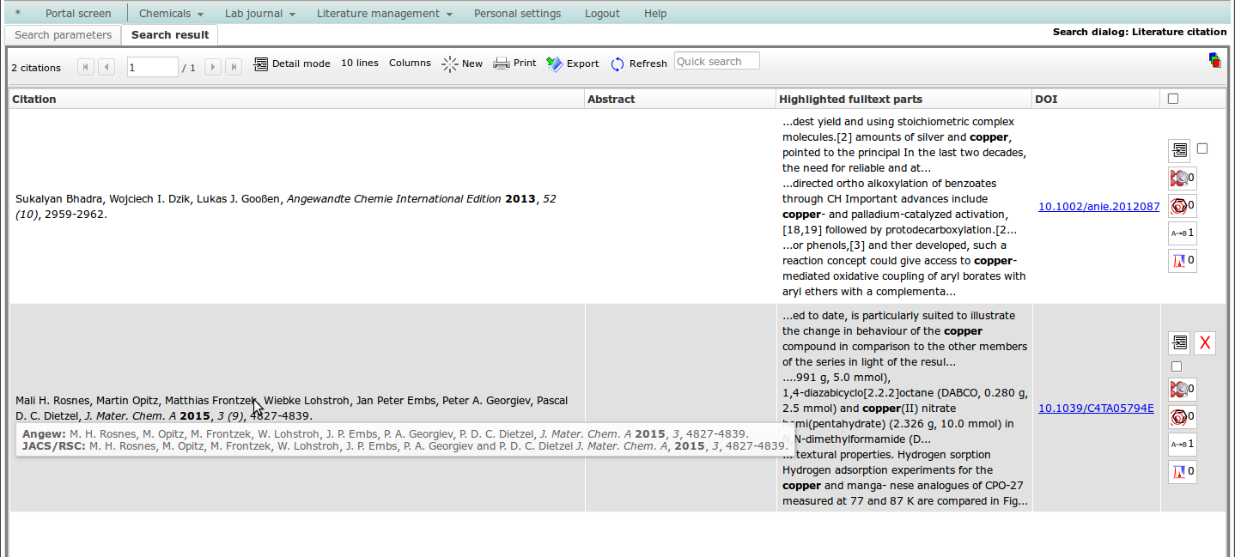Image resolution: width=1235 pixels, height=557 pixels.
Task: Export the citation results
Action: coord(572,64)
